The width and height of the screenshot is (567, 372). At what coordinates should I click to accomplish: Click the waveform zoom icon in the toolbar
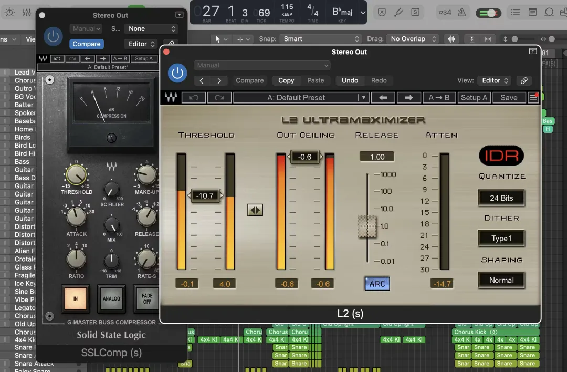451,39
